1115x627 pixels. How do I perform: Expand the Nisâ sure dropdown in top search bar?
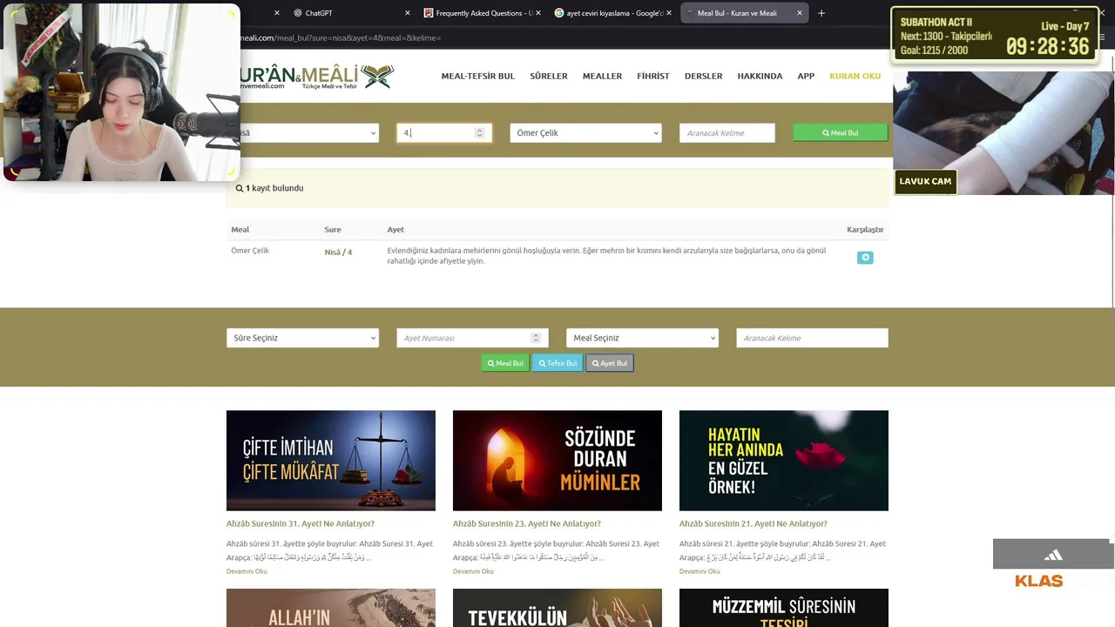tap(309, 133)
